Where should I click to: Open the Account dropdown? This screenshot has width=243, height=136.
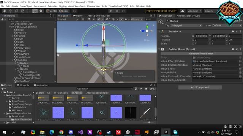[x=194, y=11]
